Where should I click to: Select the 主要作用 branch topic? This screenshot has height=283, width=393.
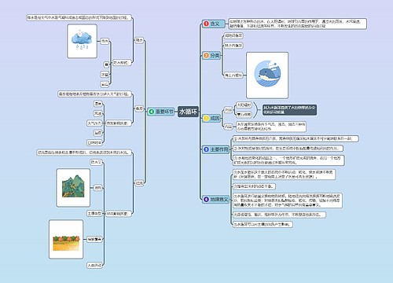pyautogui.click(x=216, y=149)
